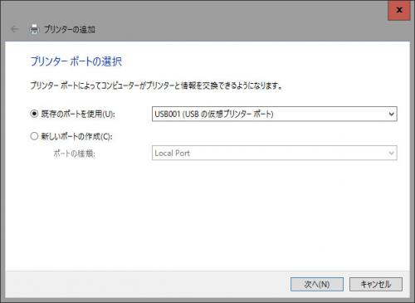The height and width of the screenshot is (303, 415).
Task: Click the キャンセル button
Action: (x=376, y=284)
